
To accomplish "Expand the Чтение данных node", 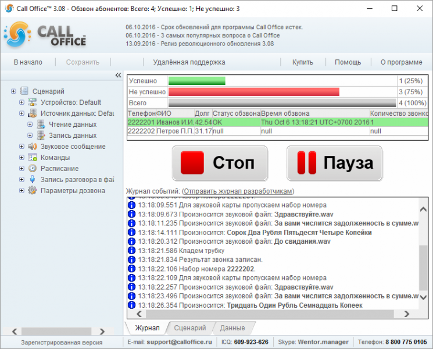I will (x=30, y=124).
